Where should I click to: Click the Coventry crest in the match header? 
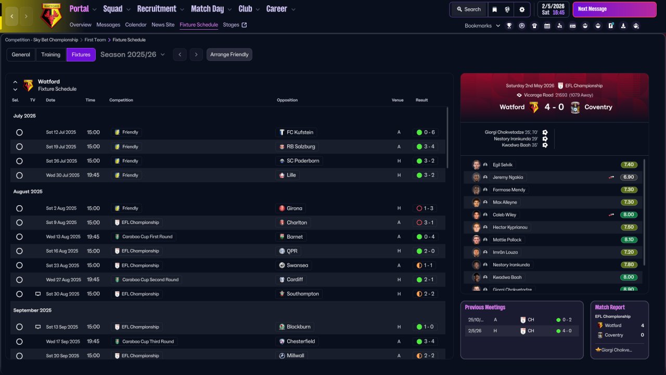tap(575, 107)
